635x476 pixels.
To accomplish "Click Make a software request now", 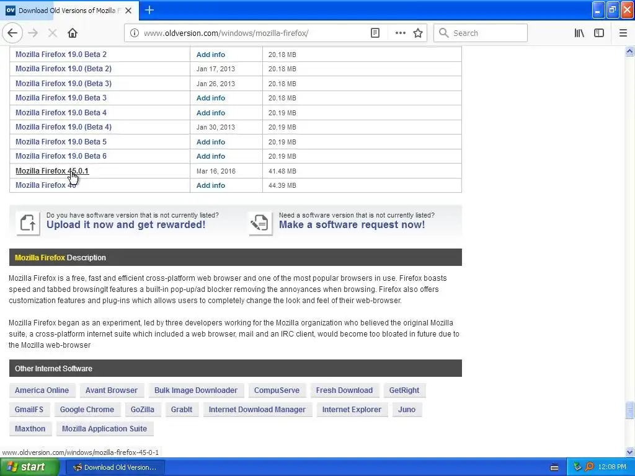I will [352, 224].
